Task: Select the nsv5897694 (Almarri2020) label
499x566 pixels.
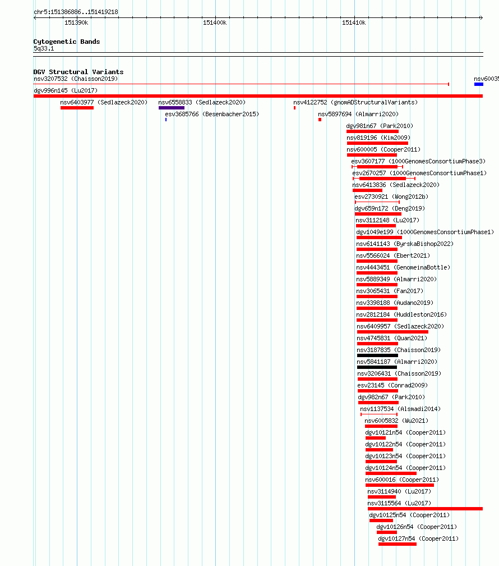Action: [358, 114]
